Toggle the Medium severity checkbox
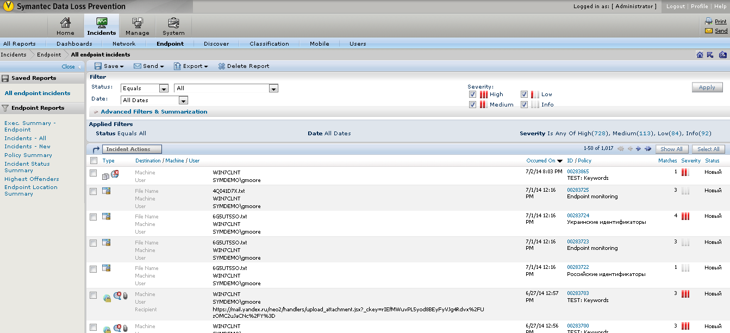730x333 pixels. pos(472,104)
